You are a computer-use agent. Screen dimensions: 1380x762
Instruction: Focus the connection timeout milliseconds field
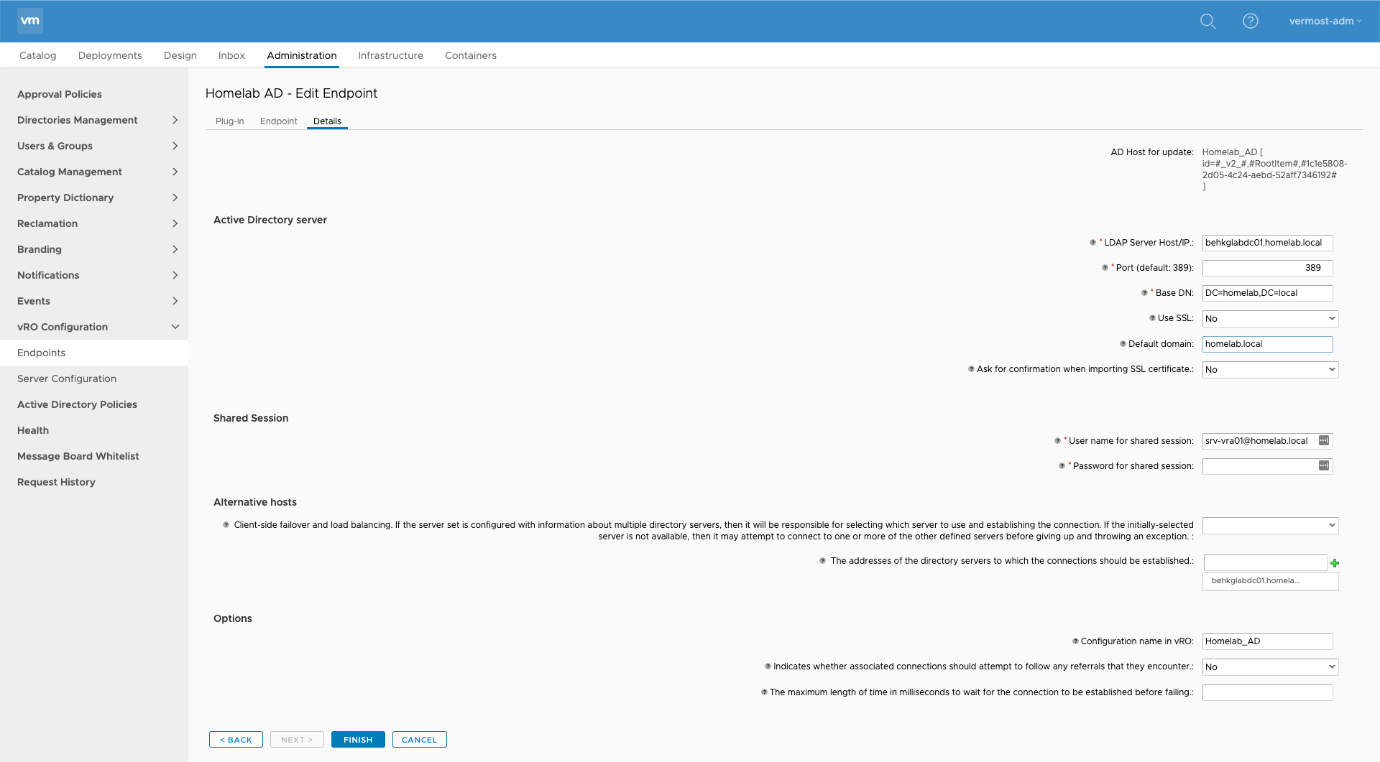(x=1267, y=692)
